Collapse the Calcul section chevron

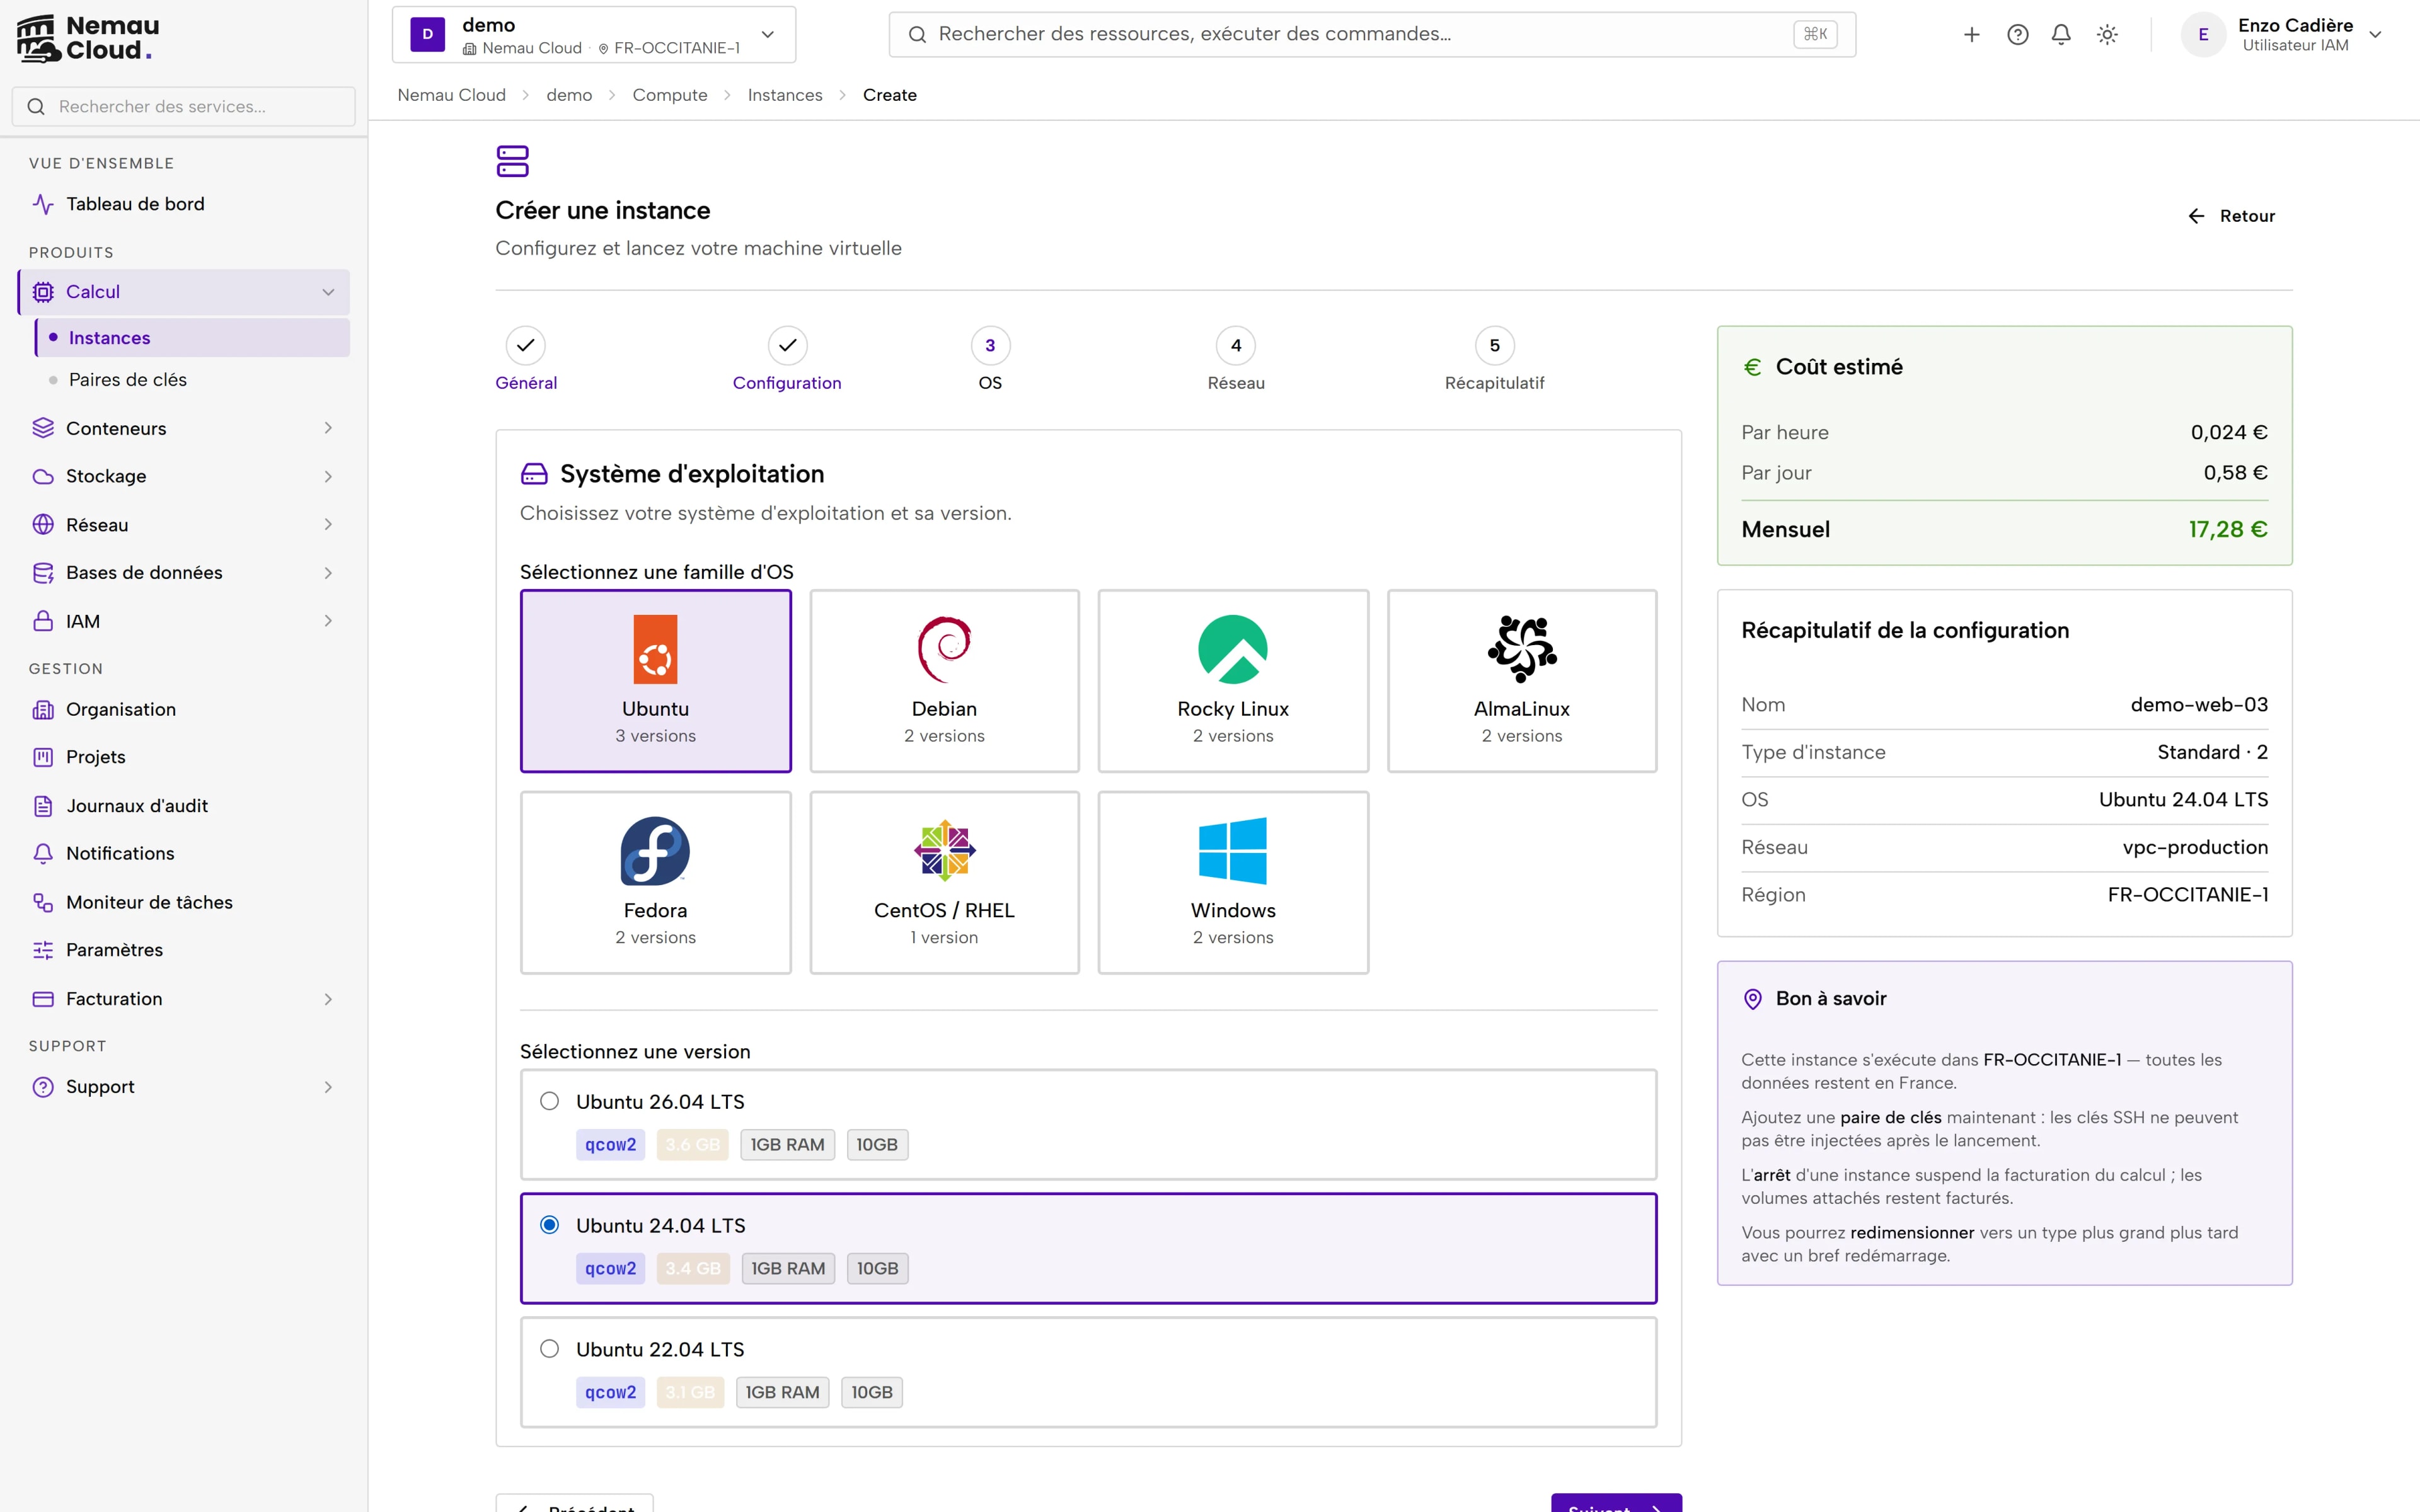point(328,292)
